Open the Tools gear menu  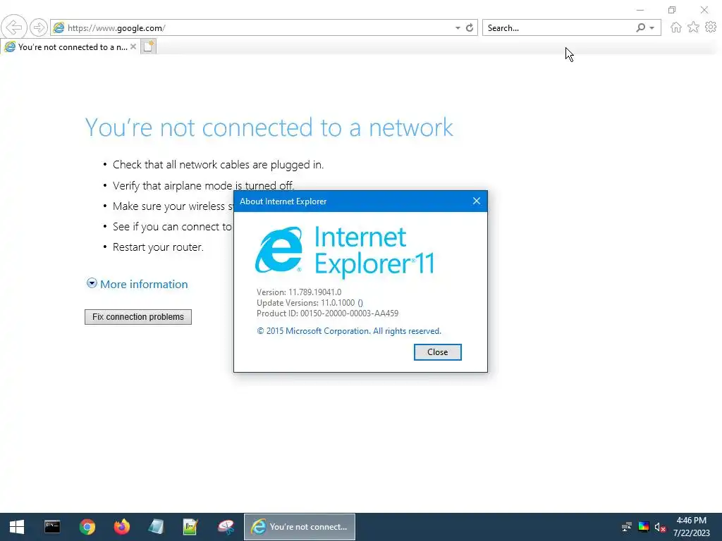(711, 27)
